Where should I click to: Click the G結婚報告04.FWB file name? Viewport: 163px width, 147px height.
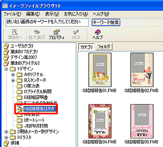[x=99, y=142]
